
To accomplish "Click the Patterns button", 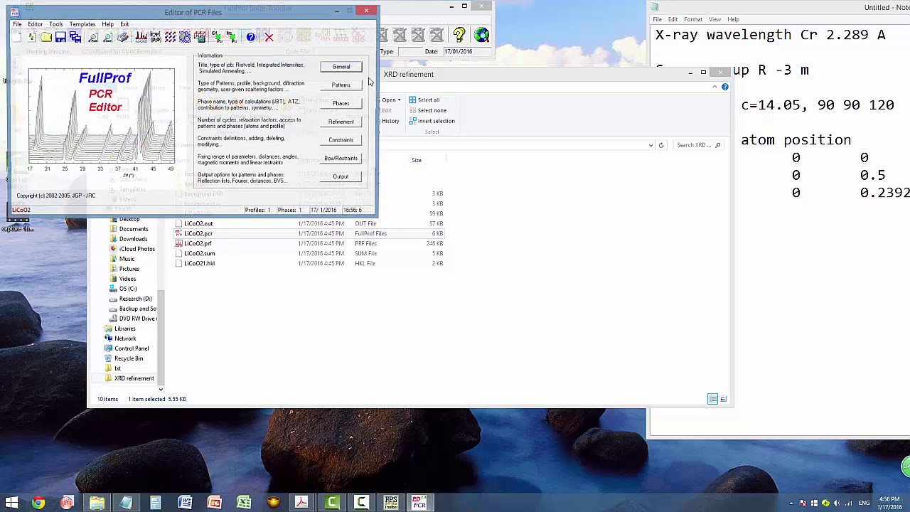I will (341, 85).
